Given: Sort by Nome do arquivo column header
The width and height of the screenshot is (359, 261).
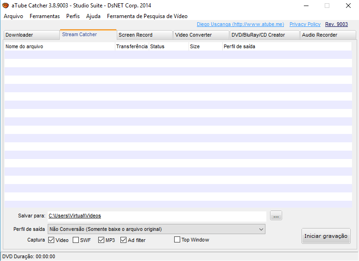Looking at the screenshot, I should 60,46.
